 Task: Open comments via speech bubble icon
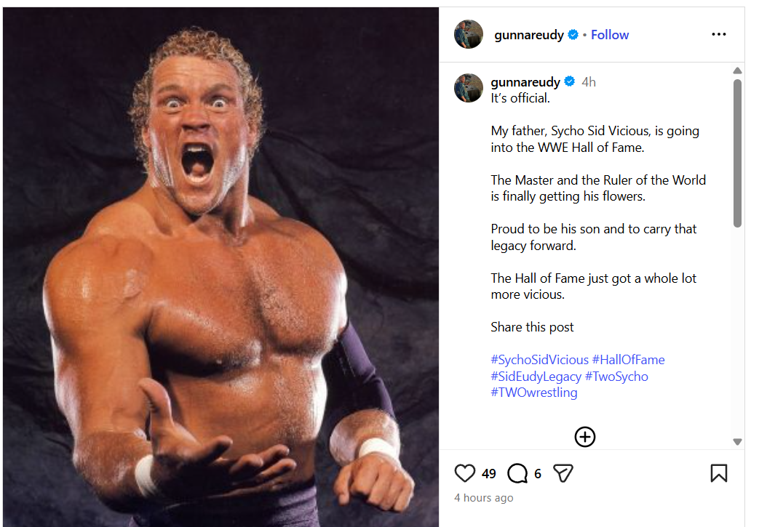point(517,474)
